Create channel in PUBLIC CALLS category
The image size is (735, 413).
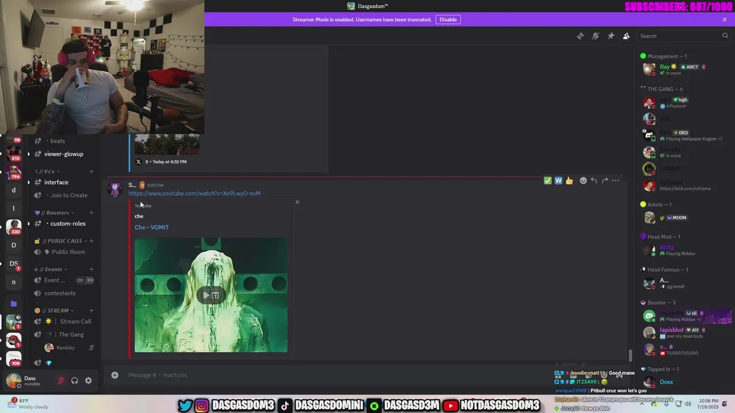[x=91, y=241]
